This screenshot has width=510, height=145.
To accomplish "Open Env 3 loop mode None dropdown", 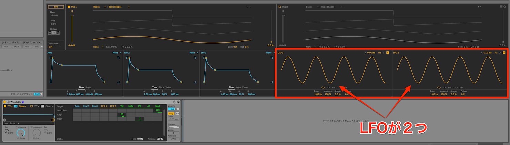I will click(x=270, y=53).
